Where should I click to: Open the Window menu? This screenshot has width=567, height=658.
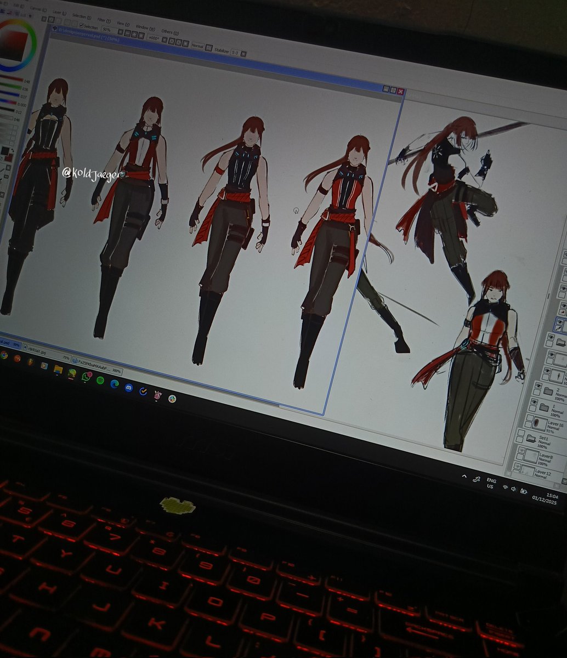(146, 27)
